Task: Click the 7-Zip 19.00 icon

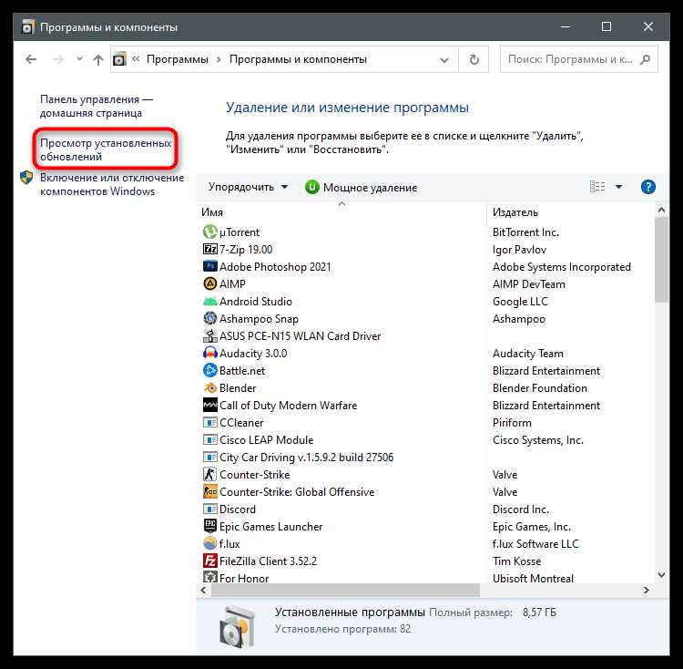Action: 210,250
